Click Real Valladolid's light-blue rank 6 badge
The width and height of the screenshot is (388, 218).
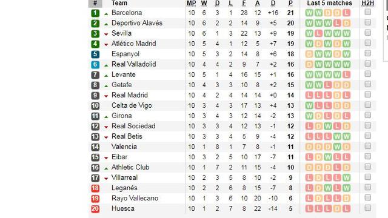coord(95,65)
